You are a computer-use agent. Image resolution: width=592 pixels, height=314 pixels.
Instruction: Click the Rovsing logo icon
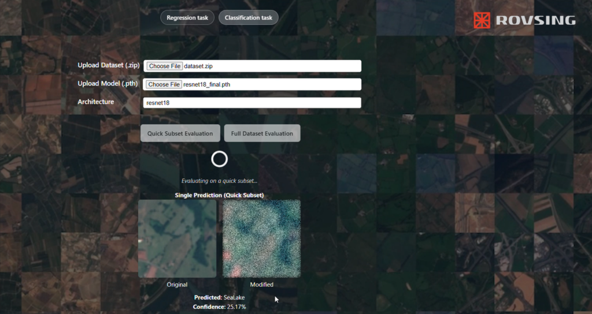[482, 20]
